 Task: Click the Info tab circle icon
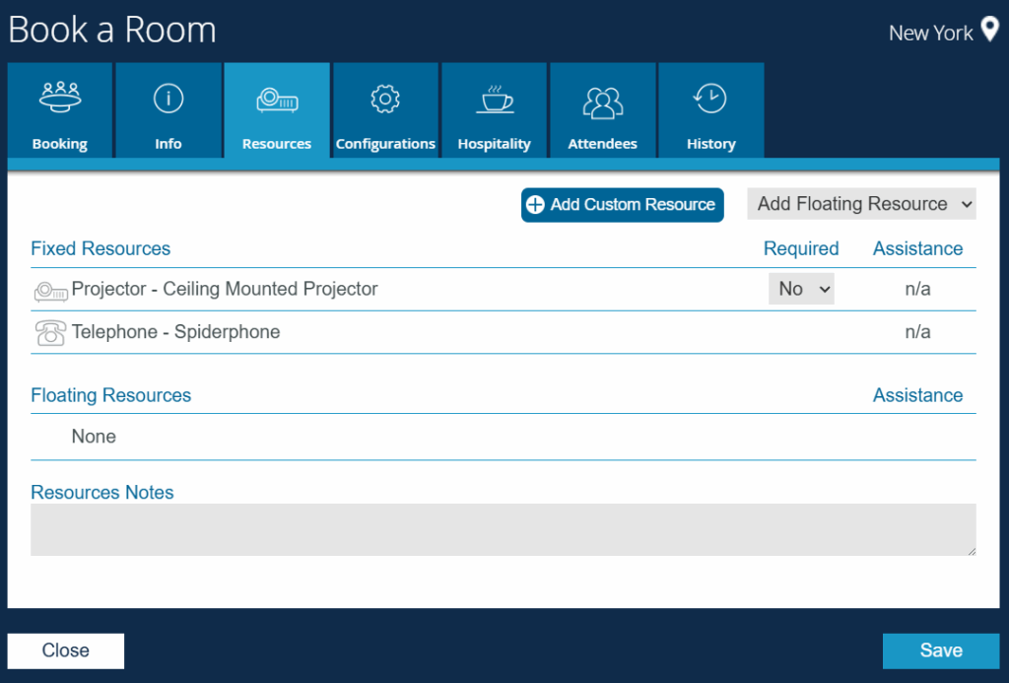tap(168, 98)
